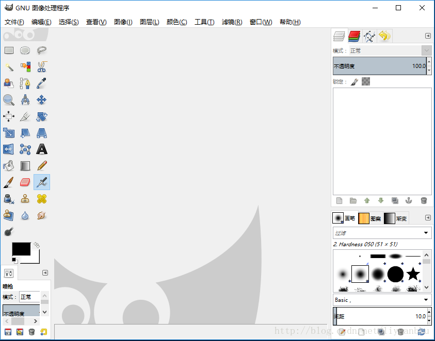This screenshot has width=435, height=341.
Task: Select the Move tool
Action: pos(42,100)
